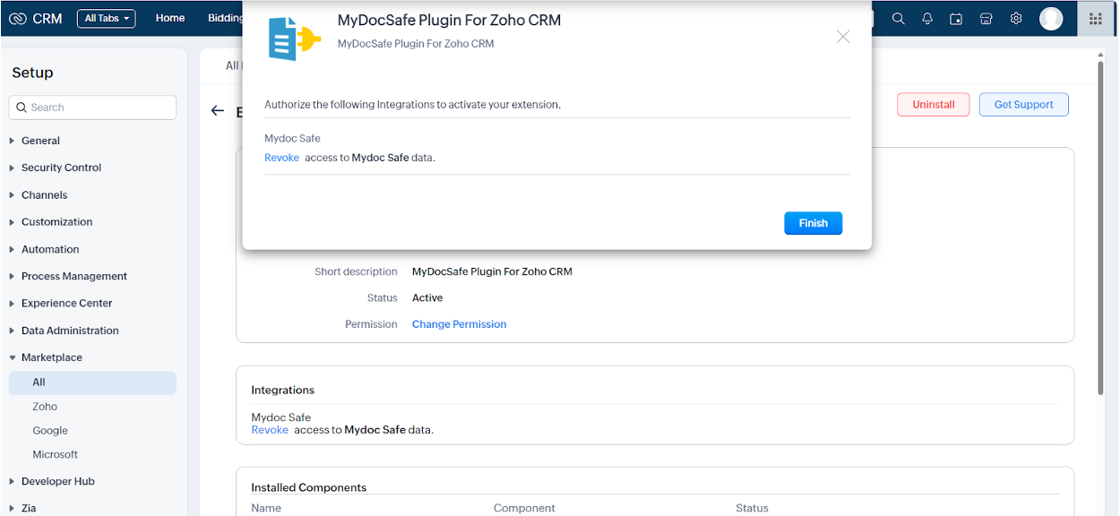Click the Setup search input field

click(92, 107)
